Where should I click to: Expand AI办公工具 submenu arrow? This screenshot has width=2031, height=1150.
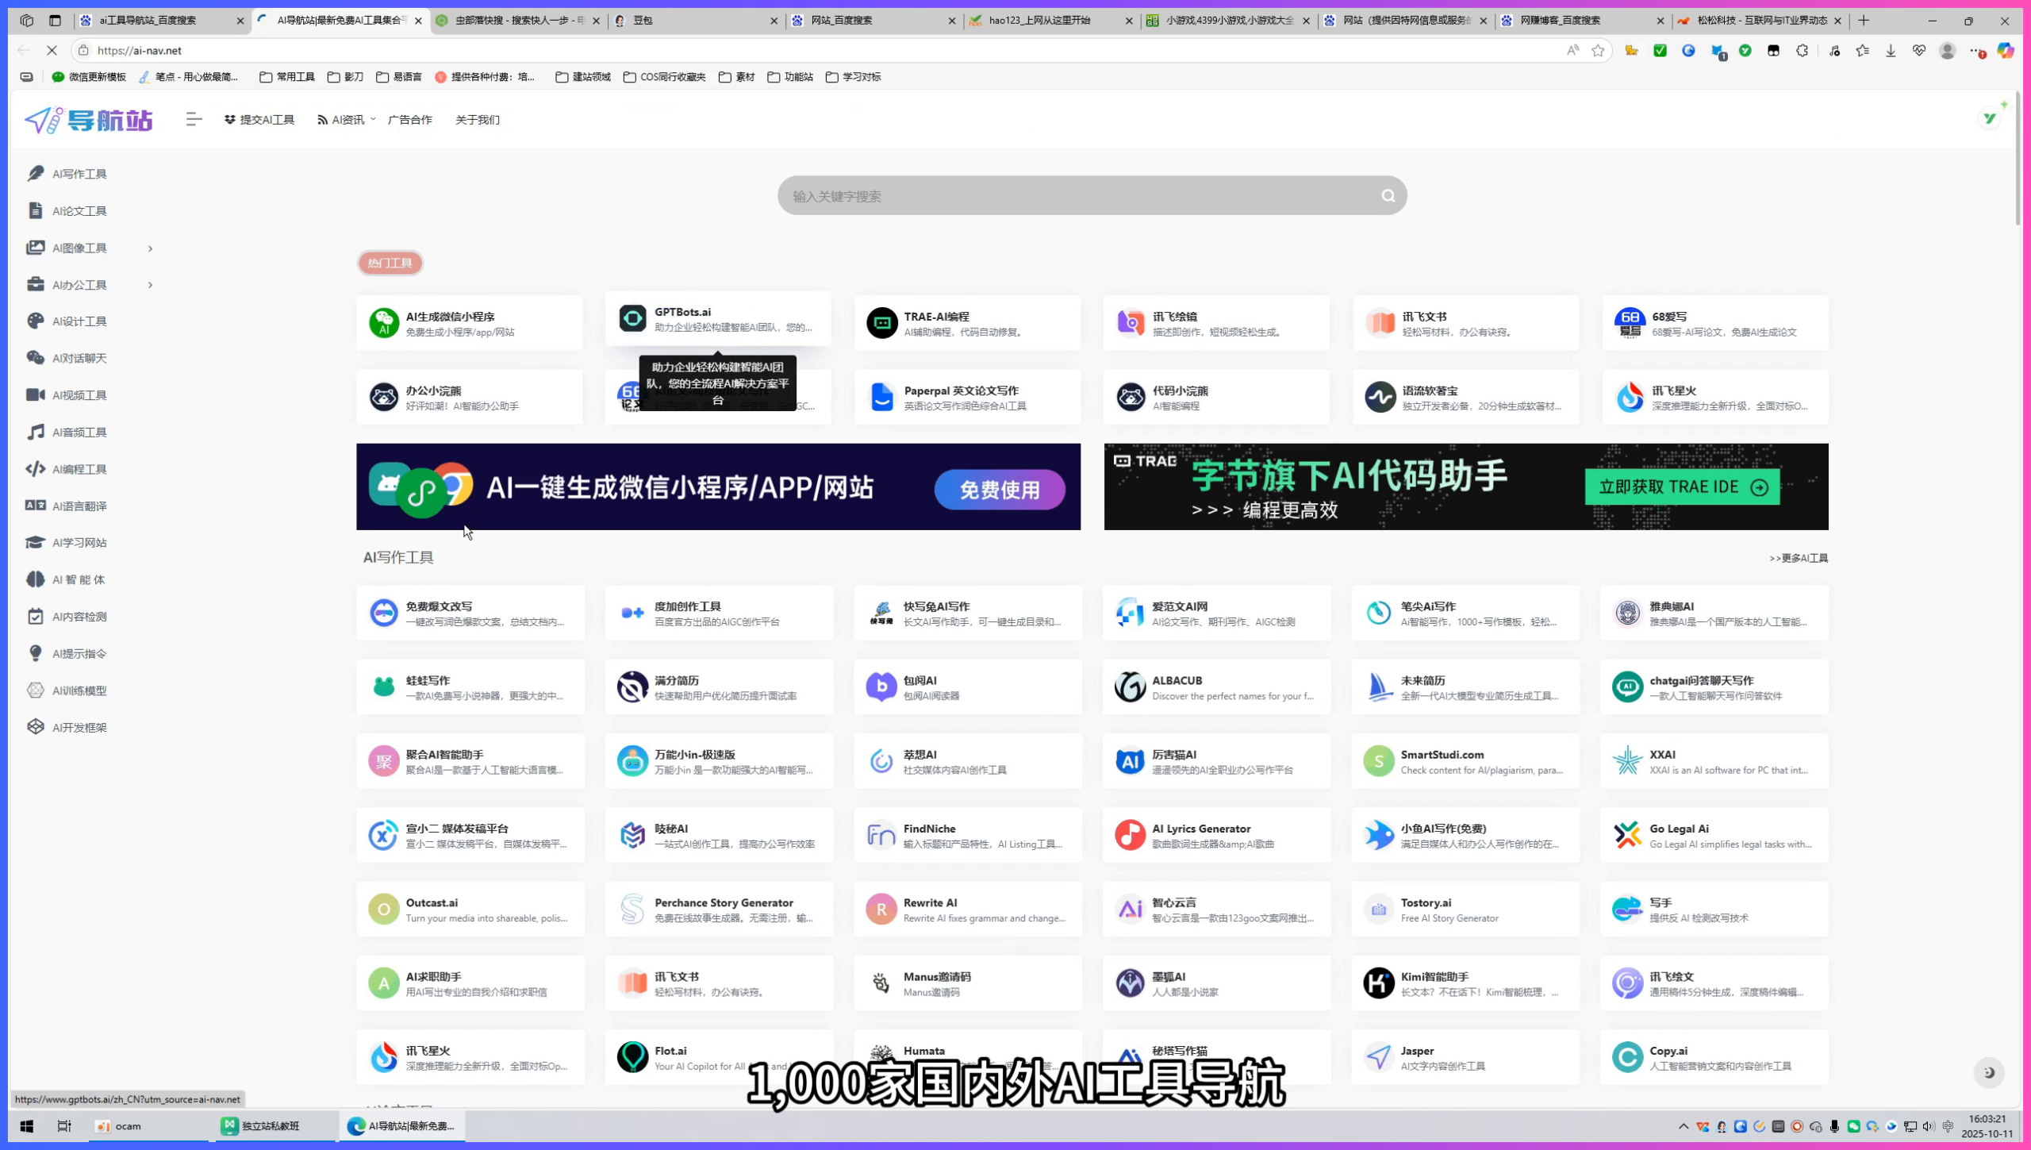(x=150, y=285)
